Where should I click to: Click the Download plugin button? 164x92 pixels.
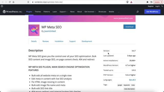tap(129, 27)
